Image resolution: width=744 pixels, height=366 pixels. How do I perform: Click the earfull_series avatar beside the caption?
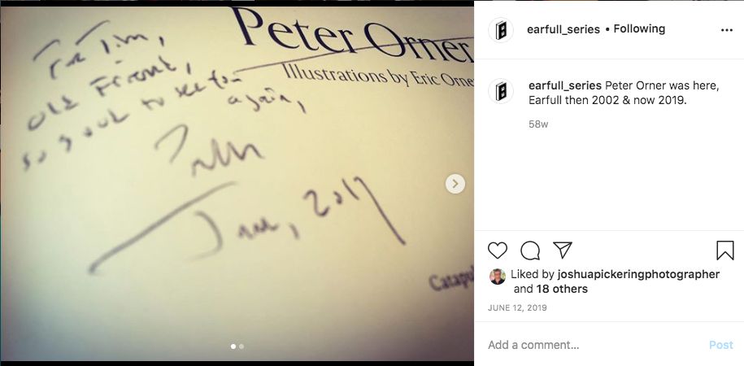pos(501,90)
